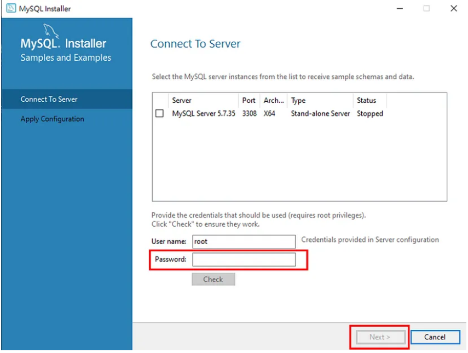Click the Samples and Examples subtitle
Image resolution: width=468 pixels, height=353 pixels.
tap(66, 57)
